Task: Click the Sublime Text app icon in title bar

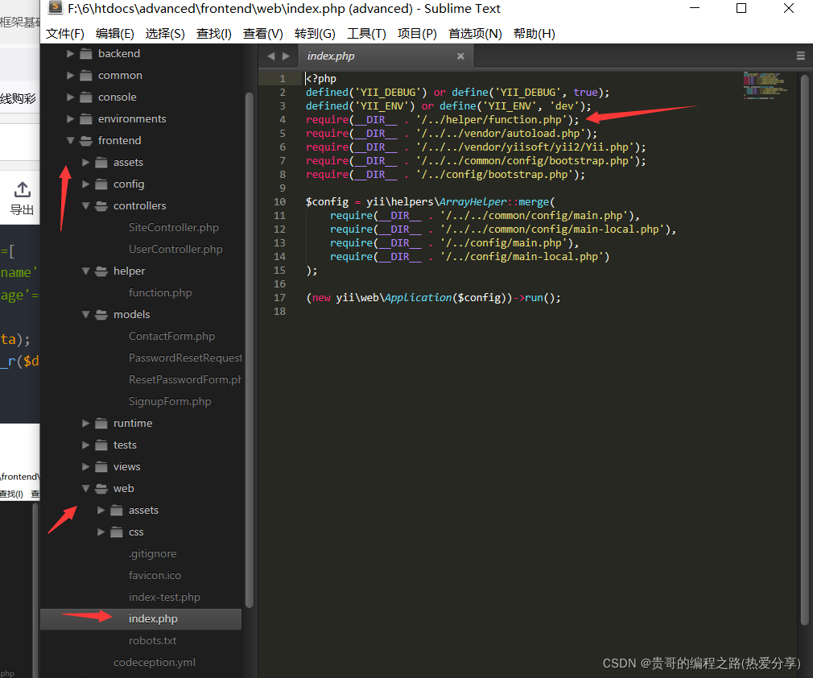Action: 56,7
